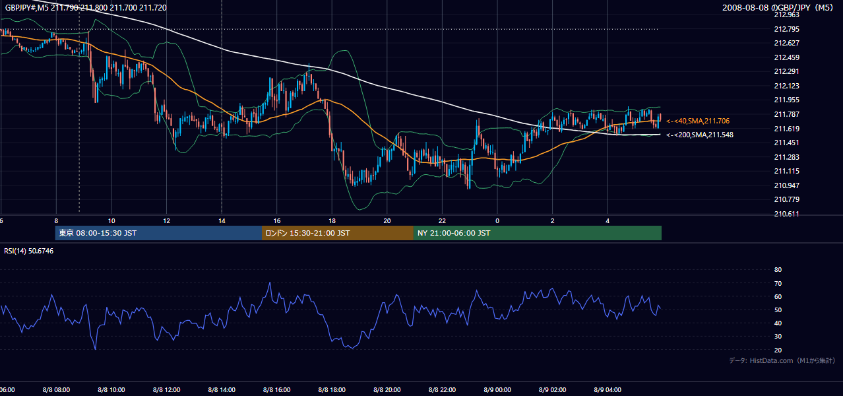Click the 211.787 price axis label

click(786, 114)
